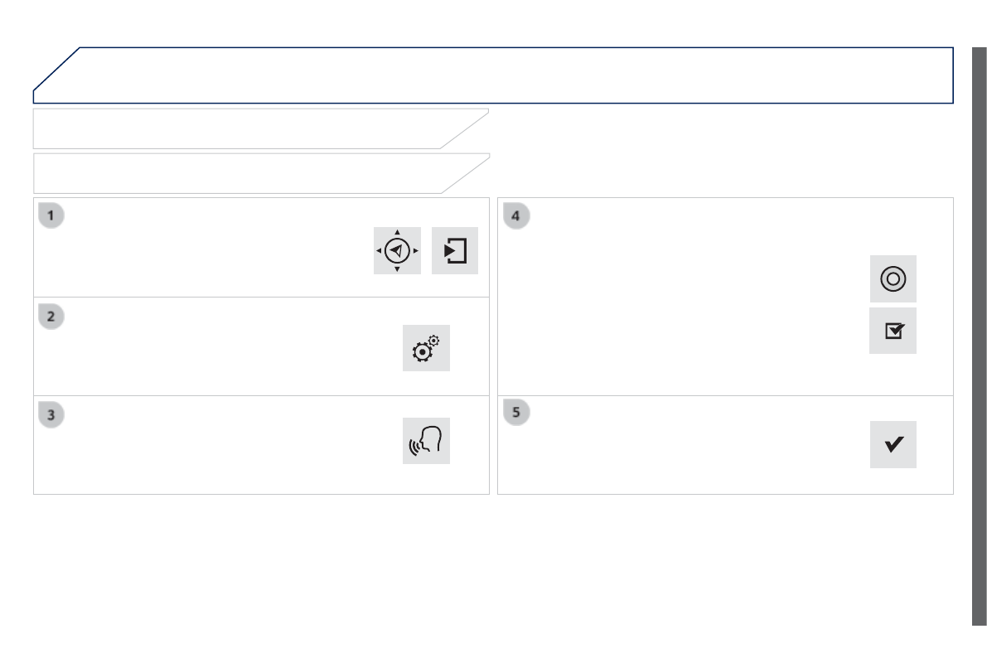This screenshot has width=987, height=658.
Task: Click the step 4 number badge
Action: coord(515,216)
